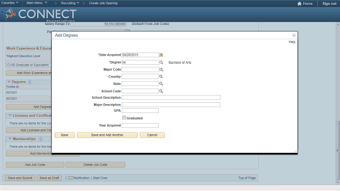This screenshot has width=340, height=191.
Task: Click the page vertical scrollbar thumb
Action: click(x=337, y=150)
